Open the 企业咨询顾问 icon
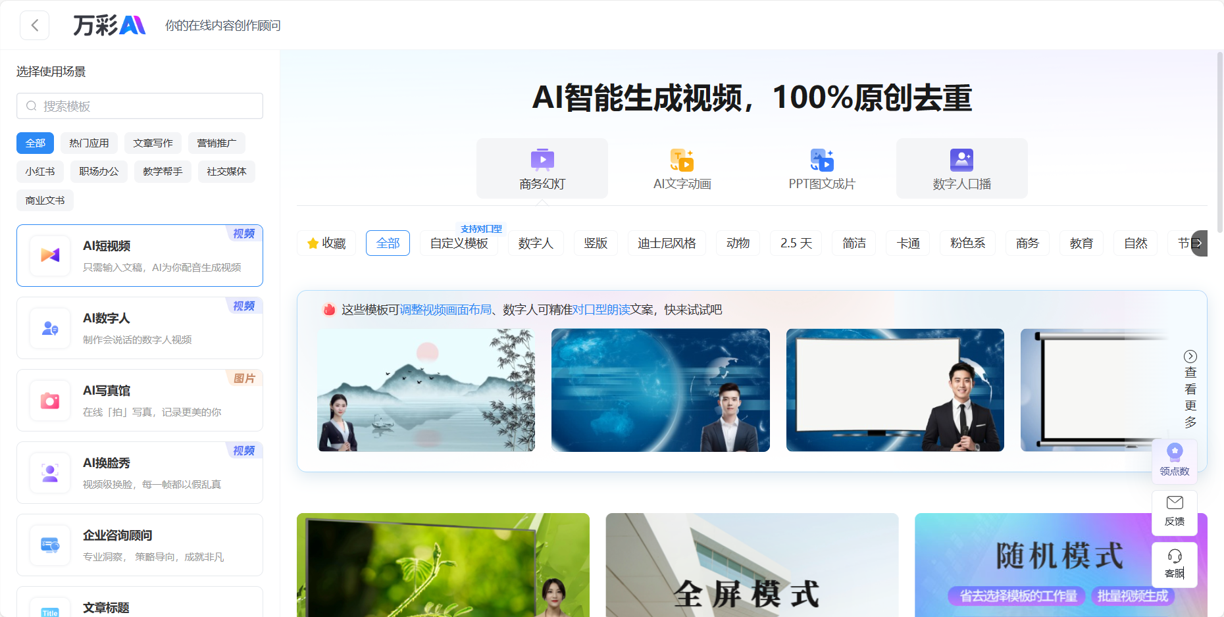Viewport: 1224px width, 617px height. 50,545
